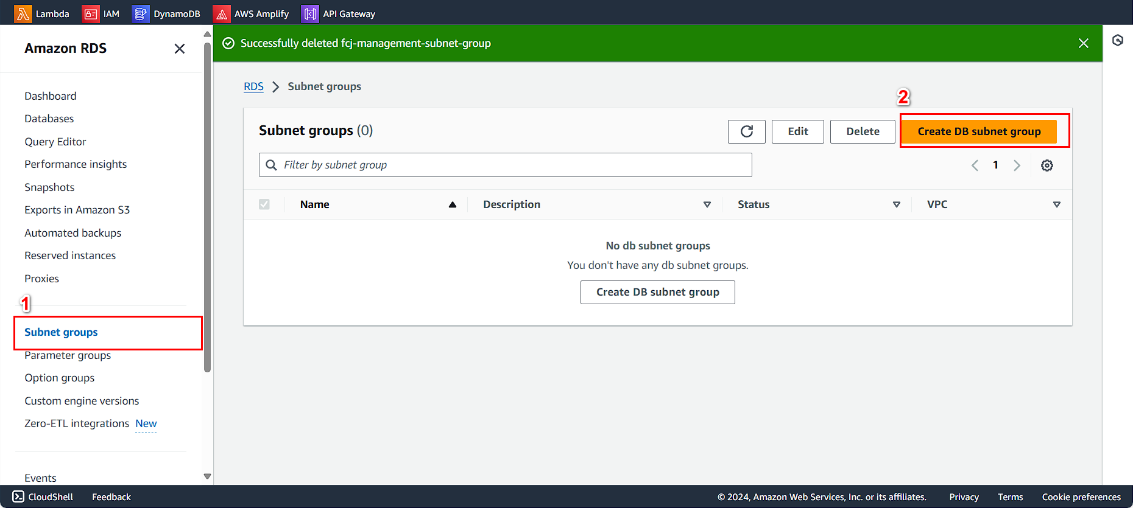1133x508 pixels.
Task: Click the white Create DB subnet group button
Action: (657, 292)
